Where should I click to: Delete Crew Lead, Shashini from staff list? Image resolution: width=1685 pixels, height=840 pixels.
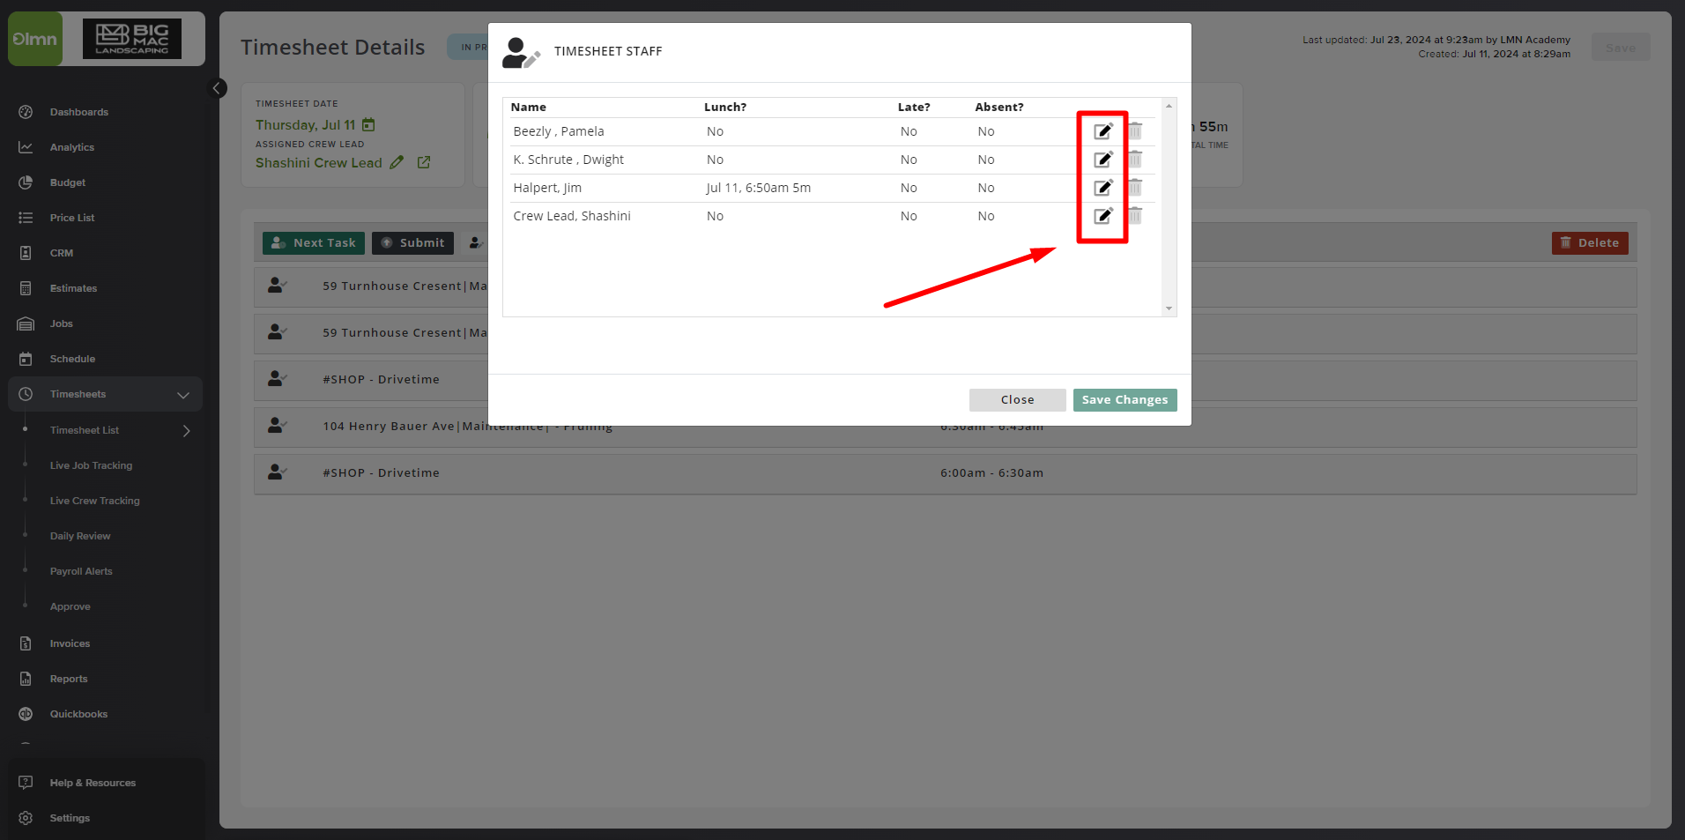click(x=1135, y=216)
